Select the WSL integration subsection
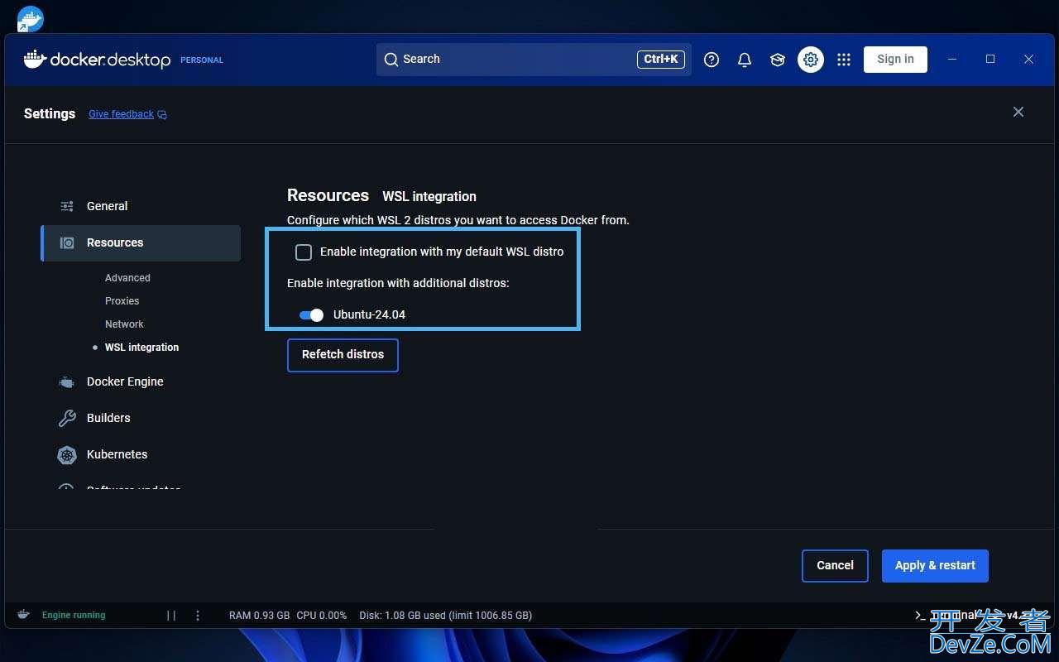The image size is (1059, 662). 141,348
